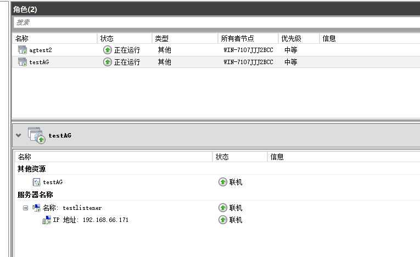Select the agtest2 role name
420x257 pixels.
(41, 50)
